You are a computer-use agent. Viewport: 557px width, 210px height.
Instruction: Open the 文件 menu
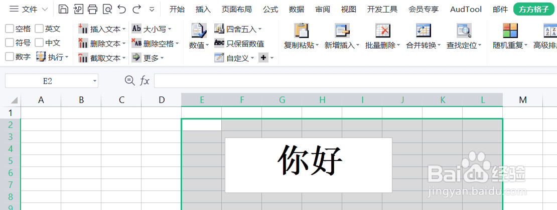[x=29, y=9]
